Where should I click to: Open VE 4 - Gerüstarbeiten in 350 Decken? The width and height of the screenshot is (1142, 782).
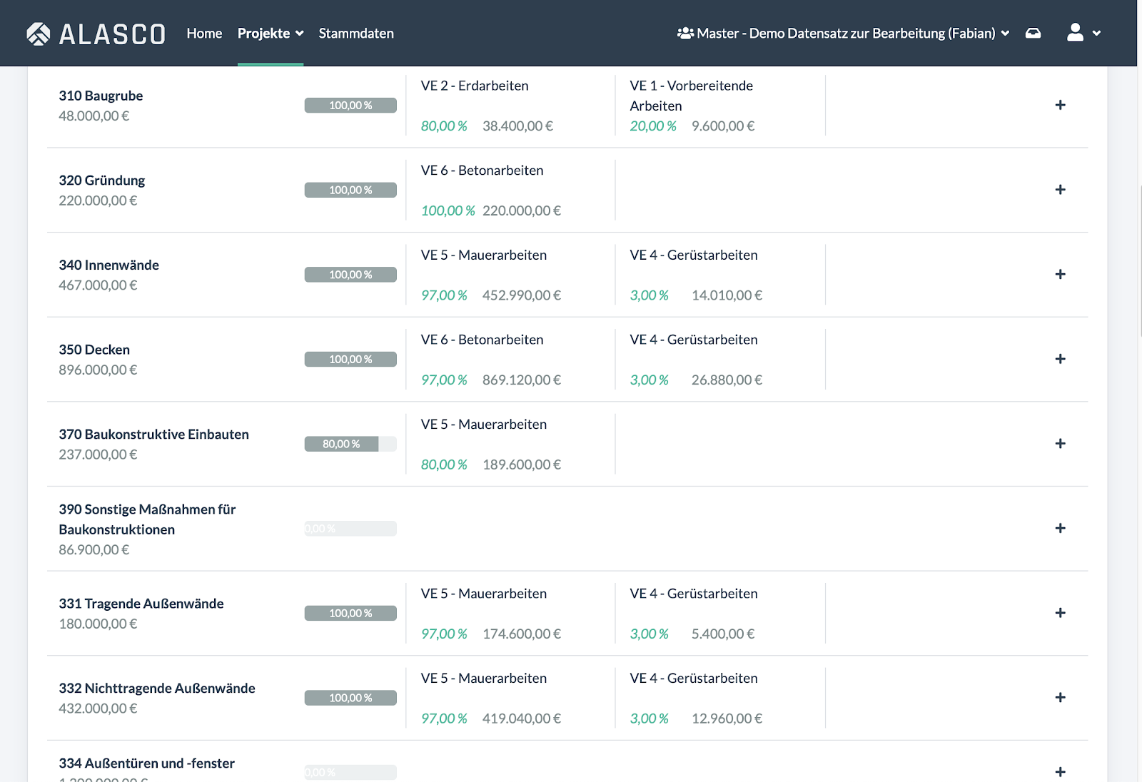coord(694,340)
